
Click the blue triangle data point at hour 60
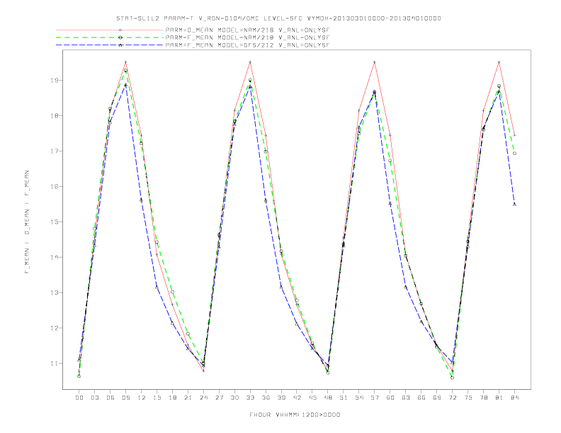tap(390, 204)
